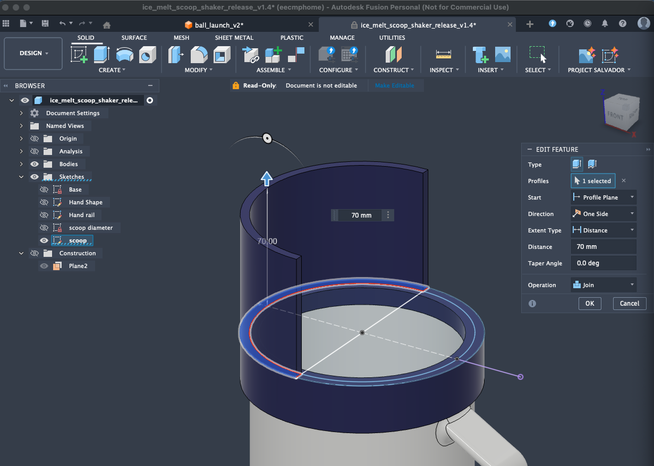Open the Operation Join dropdown
This screenshot has height=466, width=654.
tap(603, 285)
